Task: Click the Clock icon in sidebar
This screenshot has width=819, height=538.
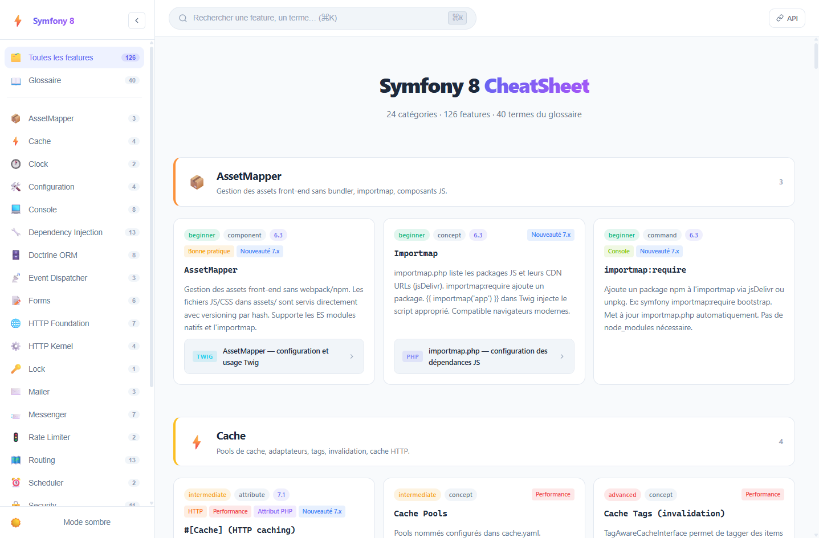Action: tap(16, 164)
